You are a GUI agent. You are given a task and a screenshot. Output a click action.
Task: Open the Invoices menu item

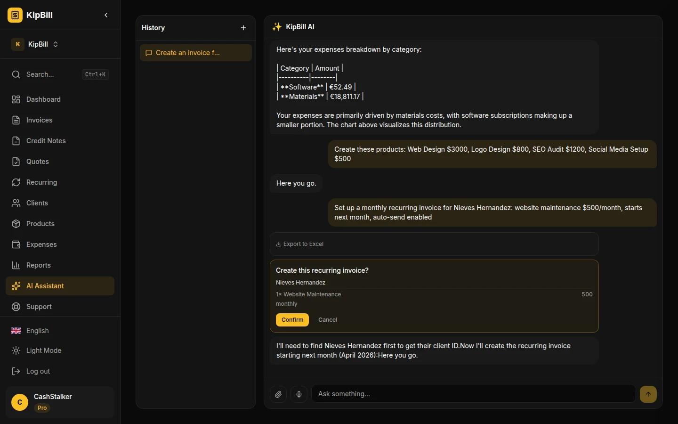coord(39,120)
